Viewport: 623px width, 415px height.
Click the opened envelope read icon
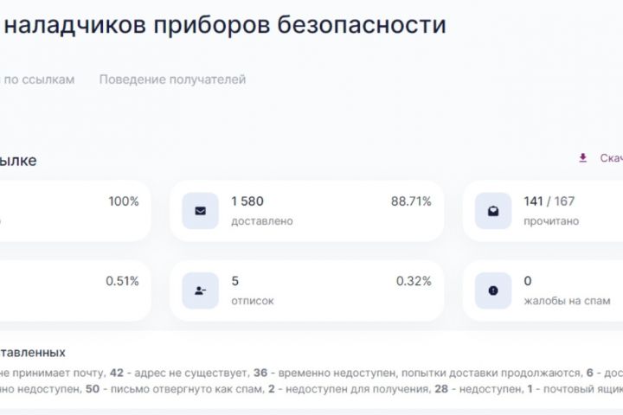pos(493,211)
